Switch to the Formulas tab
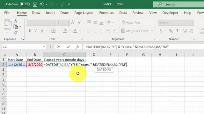The width and height of the screenshot is (204, 114). pos(106,13)
